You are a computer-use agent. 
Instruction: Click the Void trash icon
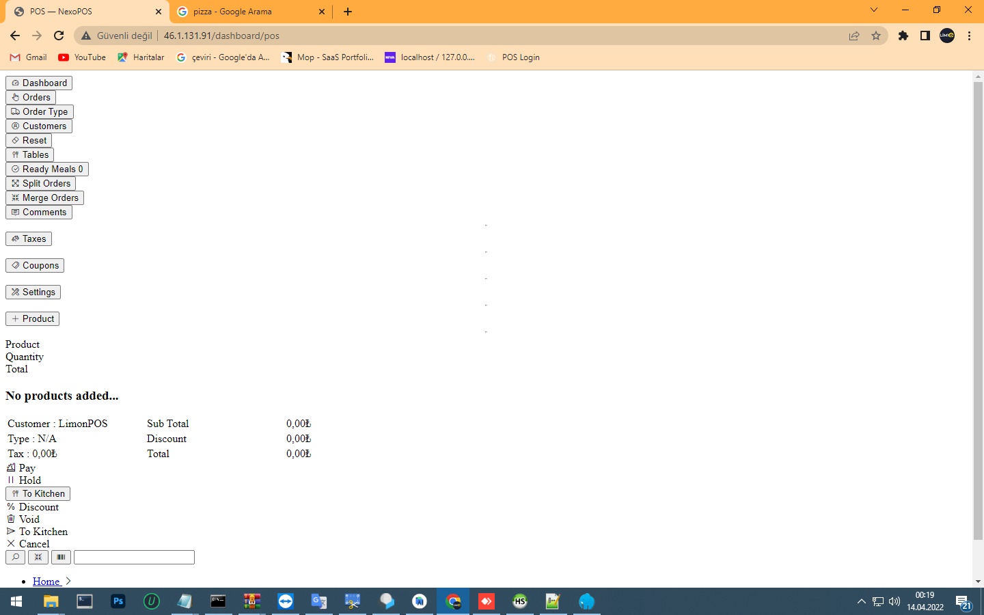point(10,519)
